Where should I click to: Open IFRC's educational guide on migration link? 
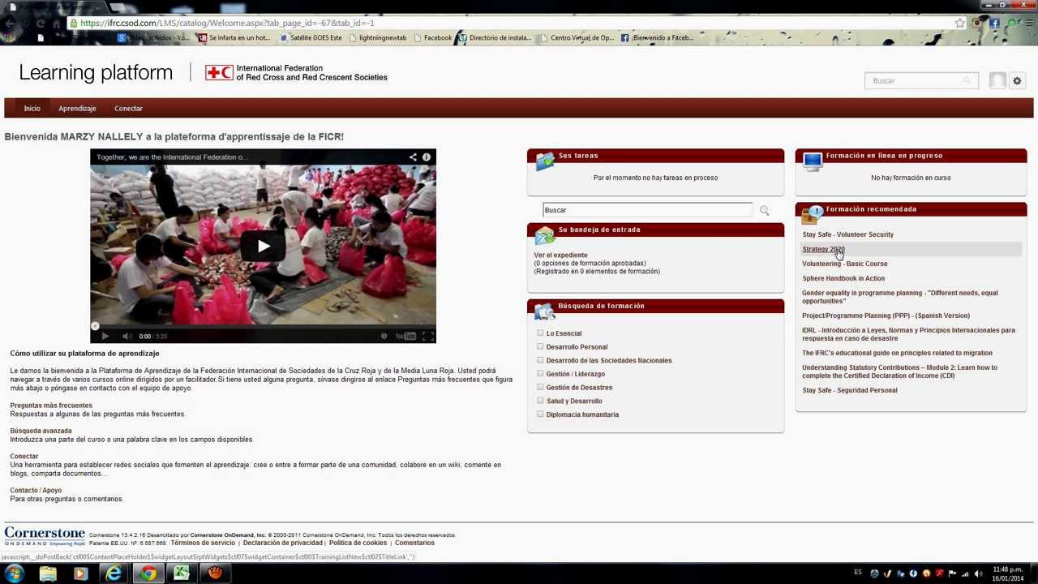pyautogui.click(x=897, y=353)
